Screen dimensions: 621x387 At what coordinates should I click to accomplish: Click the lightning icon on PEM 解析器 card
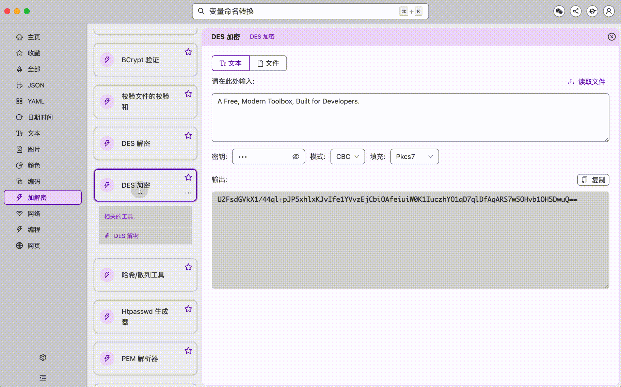tap(107, 358)
